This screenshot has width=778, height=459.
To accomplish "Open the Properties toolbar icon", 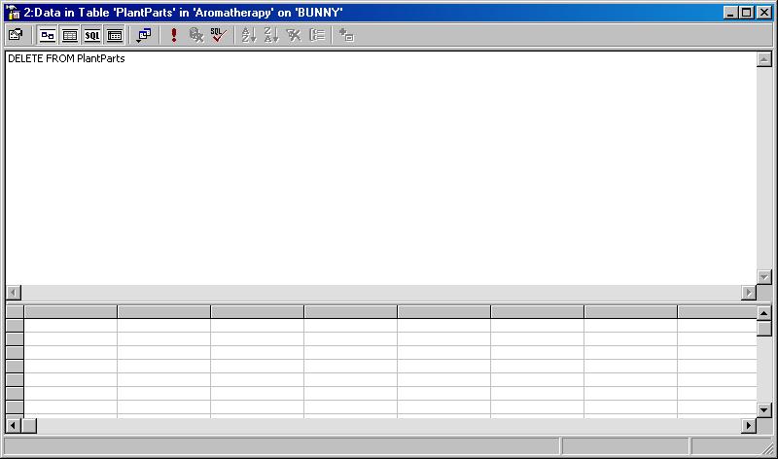I will 16,35.
